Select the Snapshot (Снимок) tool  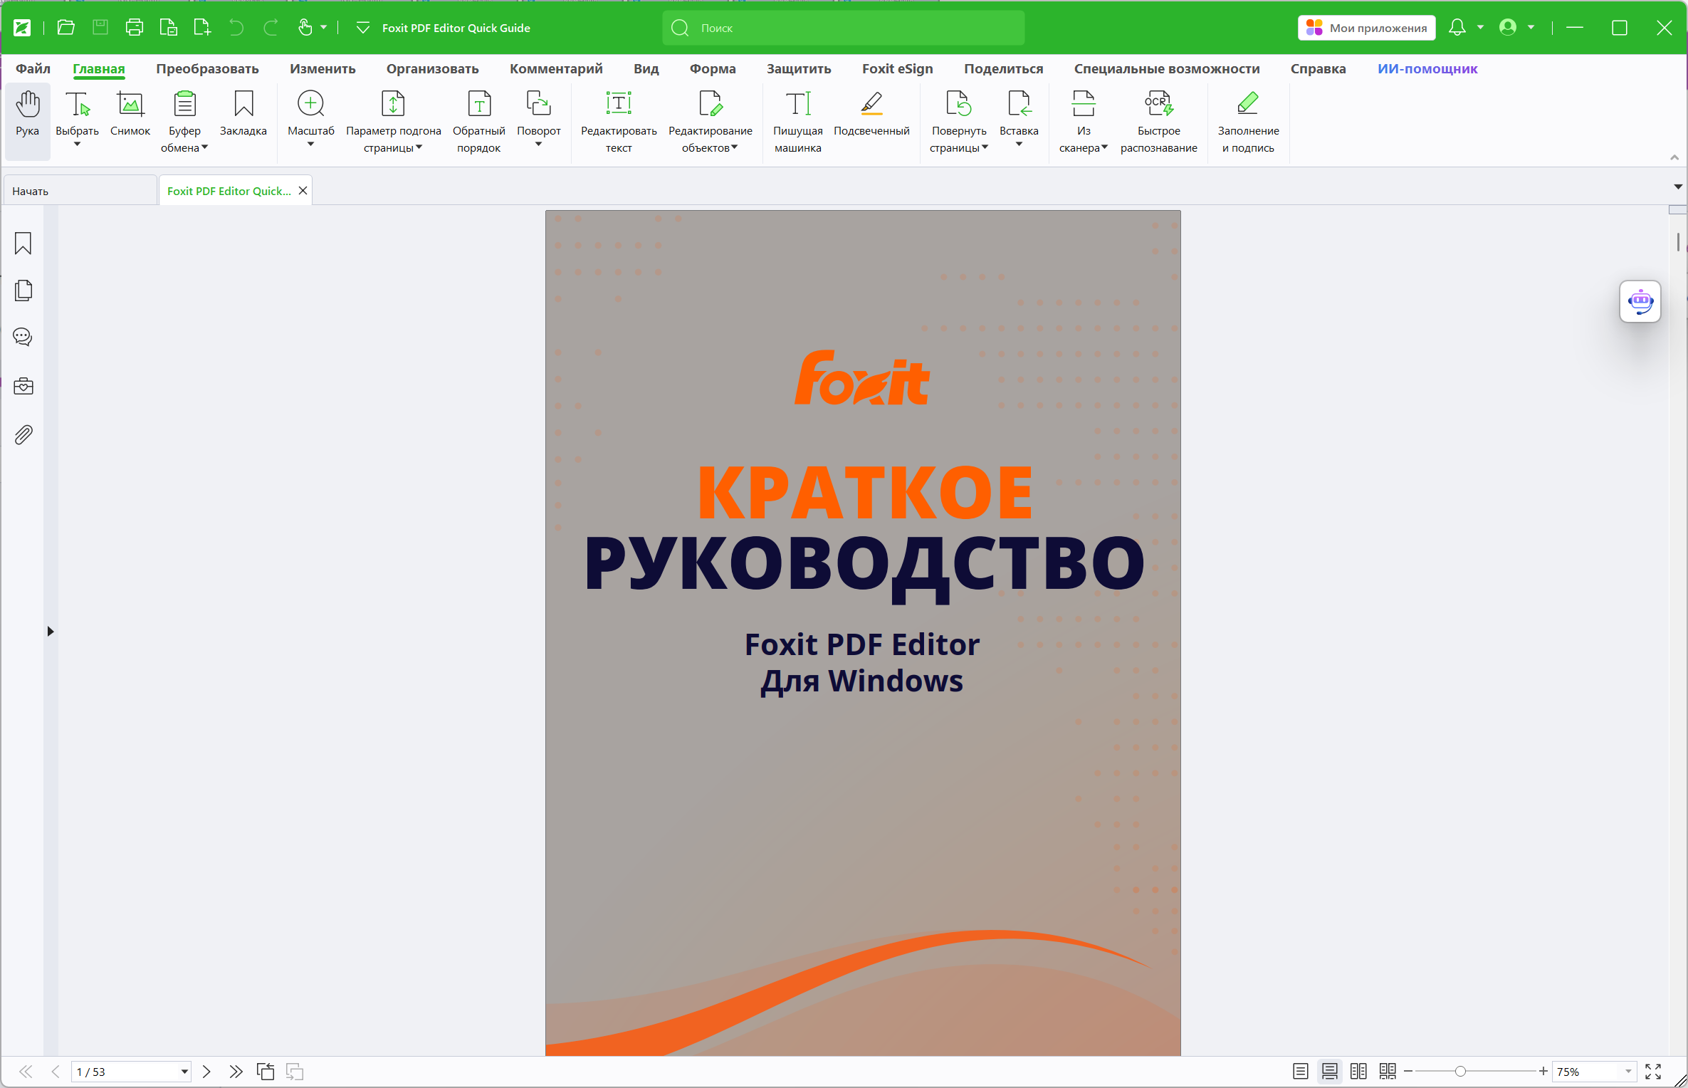[x=130, y=113]
